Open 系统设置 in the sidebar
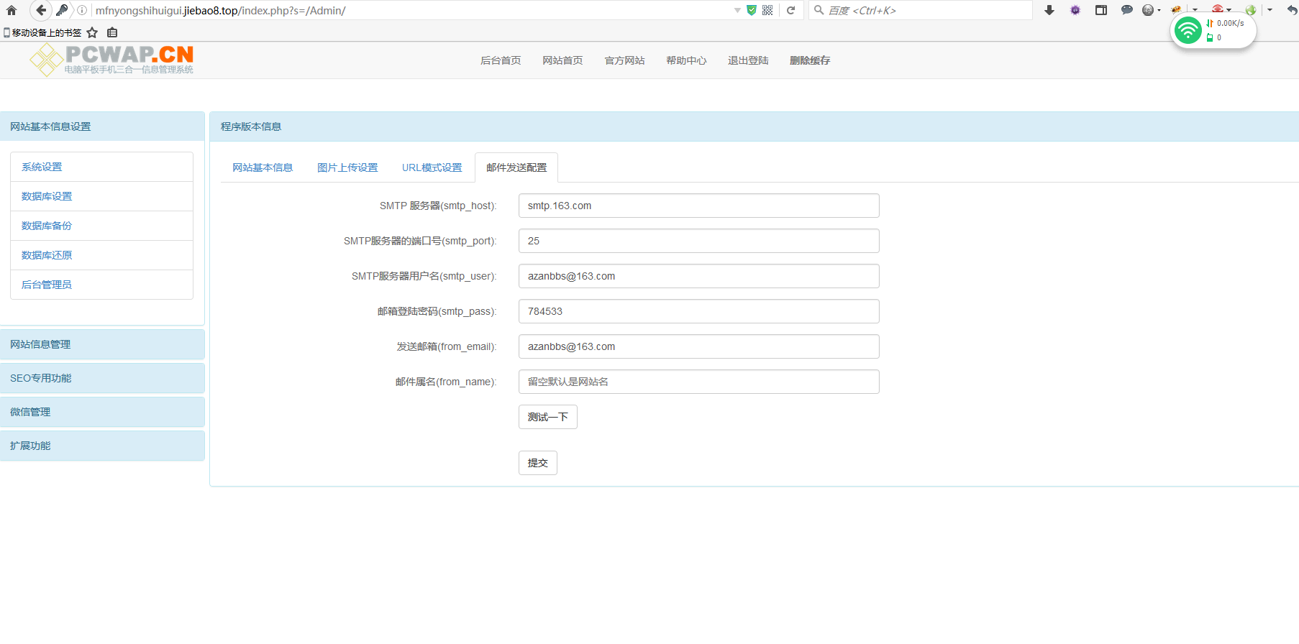 point(101,167)
